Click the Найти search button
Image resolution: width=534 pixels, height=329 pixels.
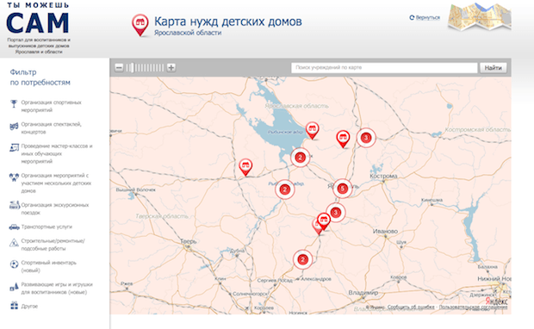point(494,67)
